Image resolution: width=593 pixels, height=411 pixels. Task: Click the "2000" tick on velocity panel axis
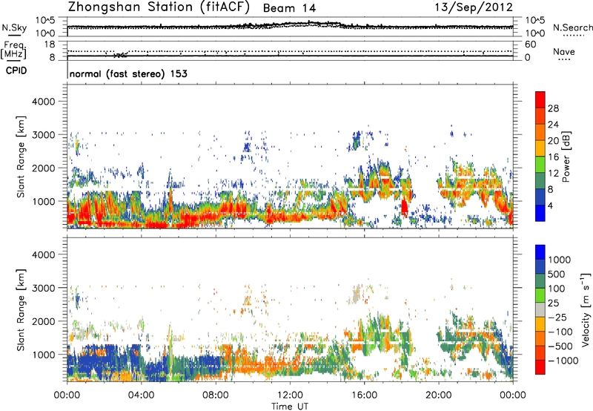pos(43,322)
